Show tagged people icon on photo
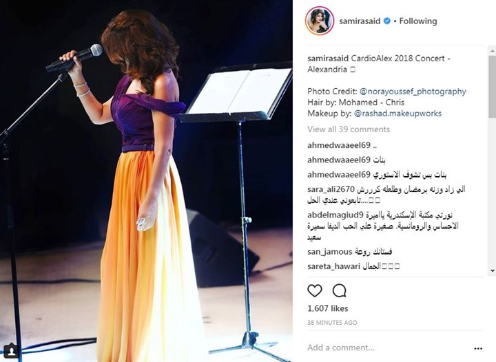Viewport: 496px width, 362px height. pyautogui.click(x=12, y=350)
